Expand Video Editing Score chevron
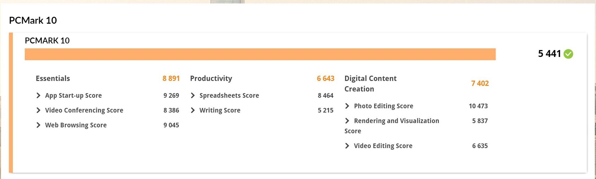The width and height of the screenshot is (596, 179). (347, 146)
